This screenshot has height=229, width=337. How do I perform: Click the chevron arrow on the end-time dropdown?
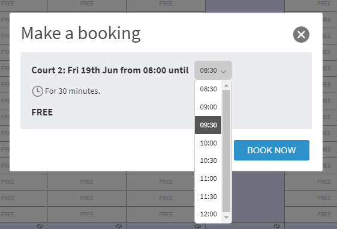[224, 72]
